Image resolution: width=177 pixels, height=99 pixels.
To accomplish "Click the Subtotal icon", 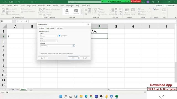I will pyautogui.click(x=142, y=14).
